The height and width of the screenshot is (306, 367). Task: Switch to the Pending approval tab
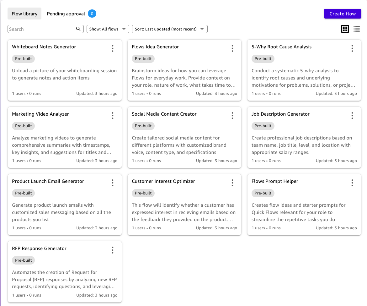(66, 14)
